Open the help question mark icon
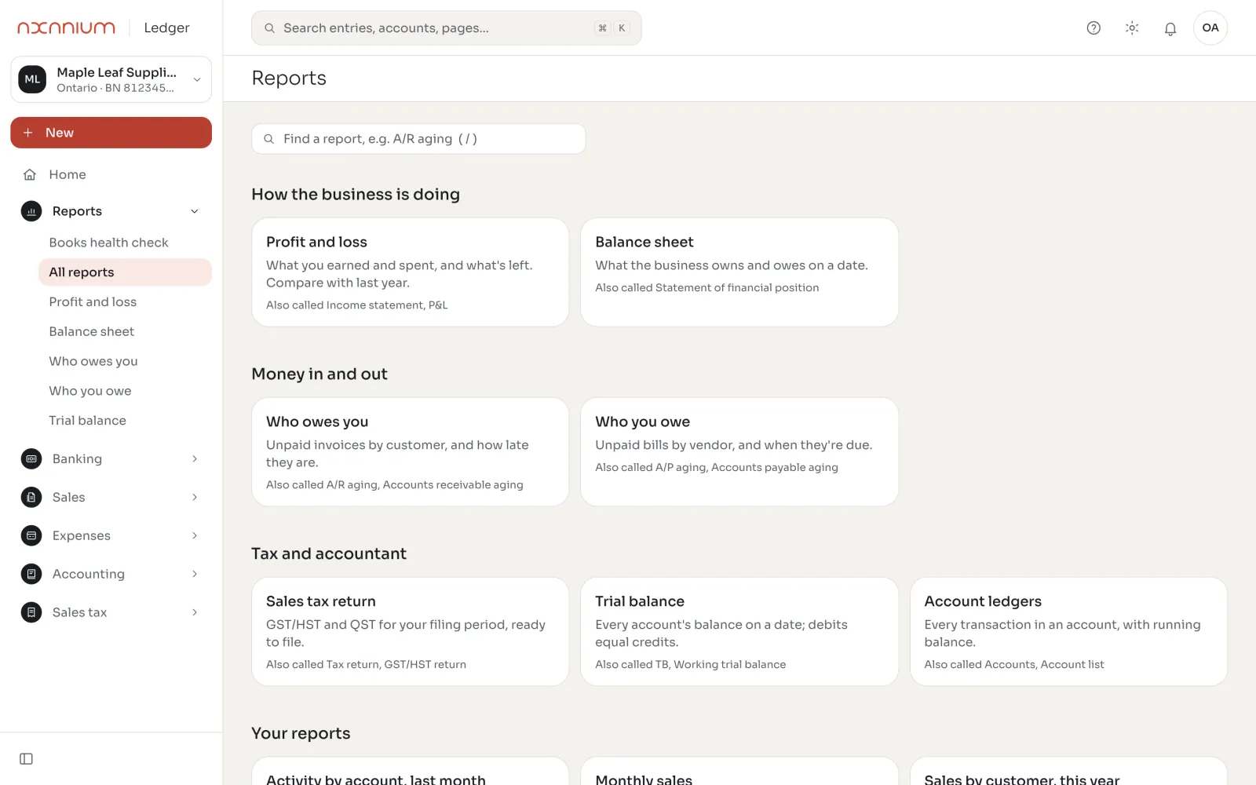The image size is (1256, 785). (x=1094, y=28)
